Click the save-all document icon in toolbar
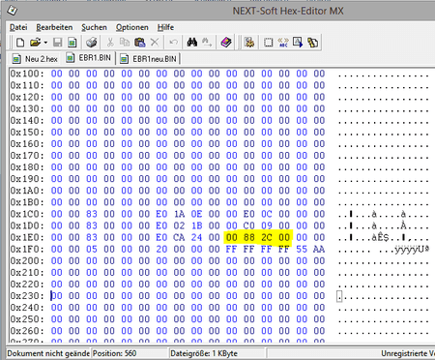The image size is (435, 360). [x=72, y=43]
